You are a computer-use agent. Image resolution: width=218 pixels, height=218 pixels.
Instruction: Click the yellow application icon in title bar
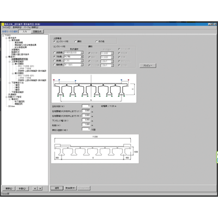coord(3,24)
